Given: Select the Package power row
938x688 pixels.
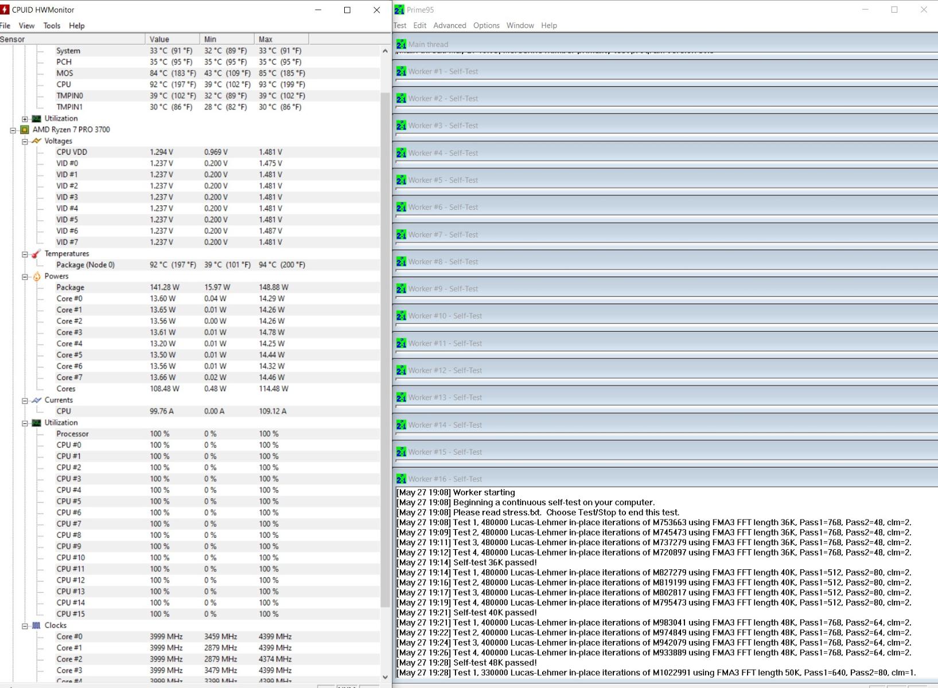Looking at the screenshot, I should (190, 287).
